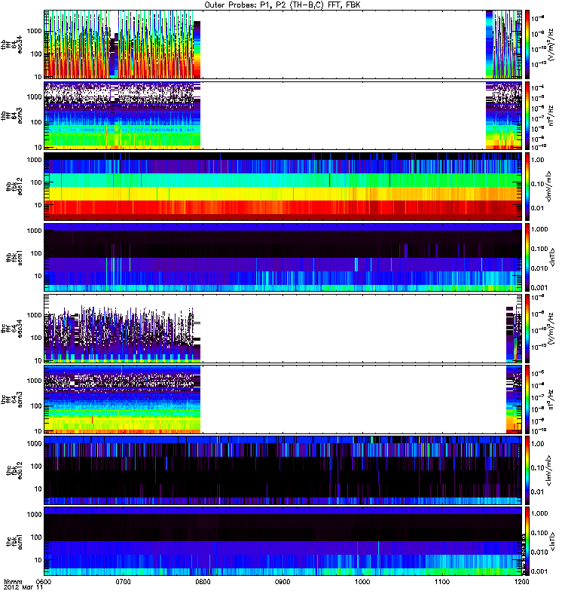565x603 pixels.
Task: Select the thc fff 64 eac34 spectrogram panel
Action: [x=283, y=329]
